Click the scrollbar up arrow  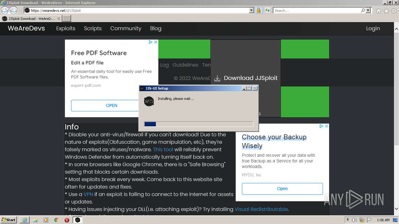click(397, 29)
